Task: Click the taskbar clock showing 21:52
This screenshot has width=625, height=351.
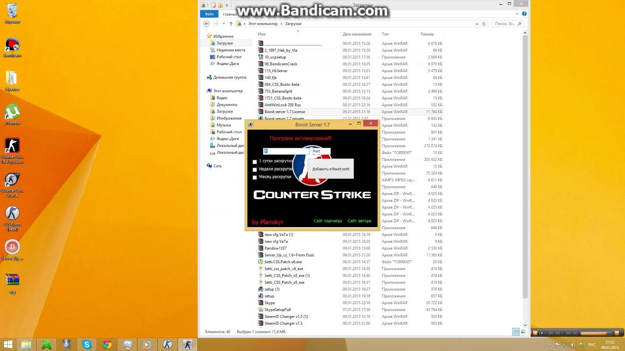Action: (x=609, y=345)
